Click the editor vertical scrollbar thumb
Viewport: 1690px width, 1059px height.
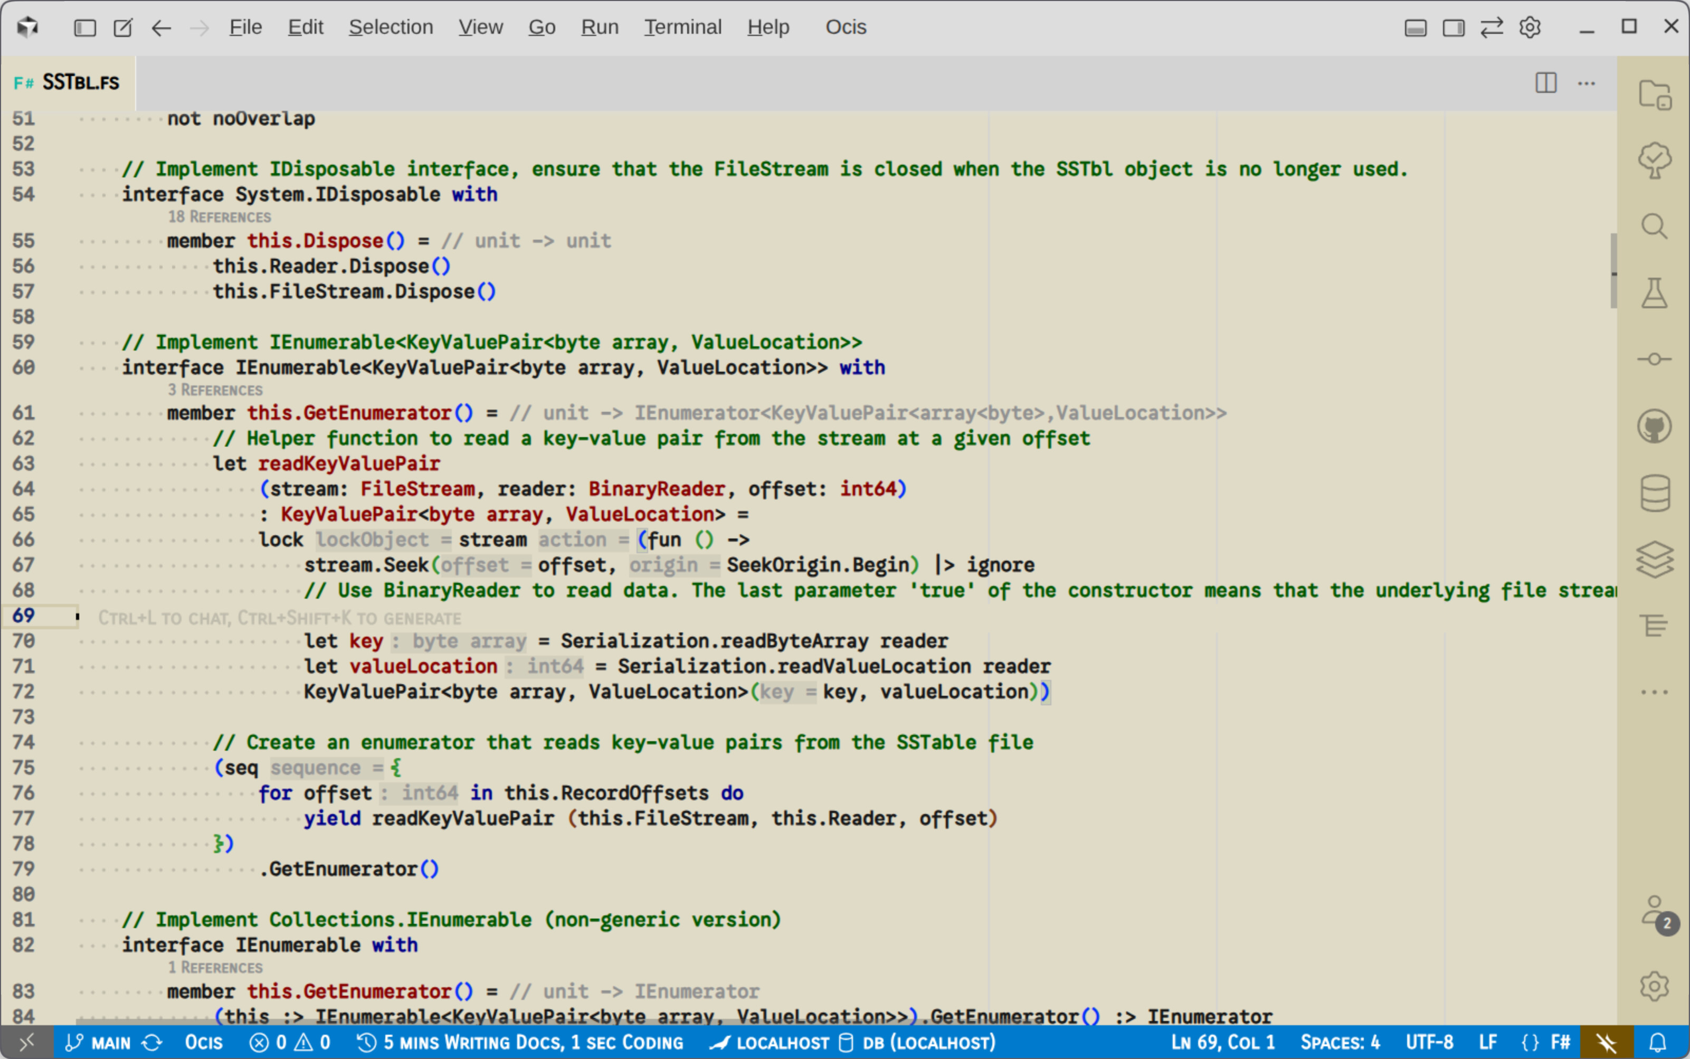pyautogui.click(x=1613, y=270)
